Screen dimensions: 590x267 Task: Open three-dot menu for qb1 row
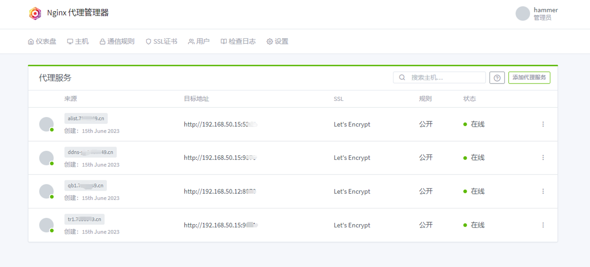pos(543,192)
